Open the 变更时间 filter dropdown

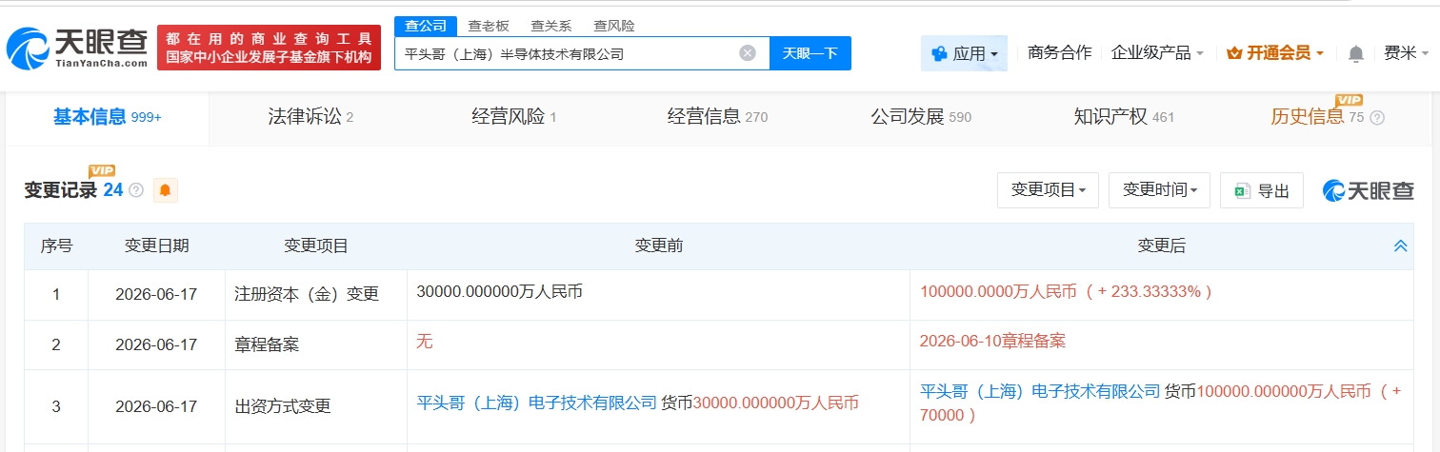[1159, 190]
